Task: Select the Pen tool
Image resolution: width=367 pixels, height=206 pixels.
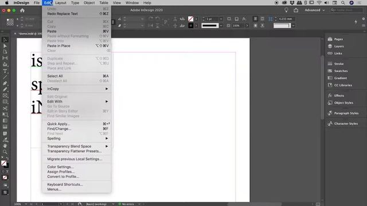Action: pyautogui.click(x=5, y=84)
